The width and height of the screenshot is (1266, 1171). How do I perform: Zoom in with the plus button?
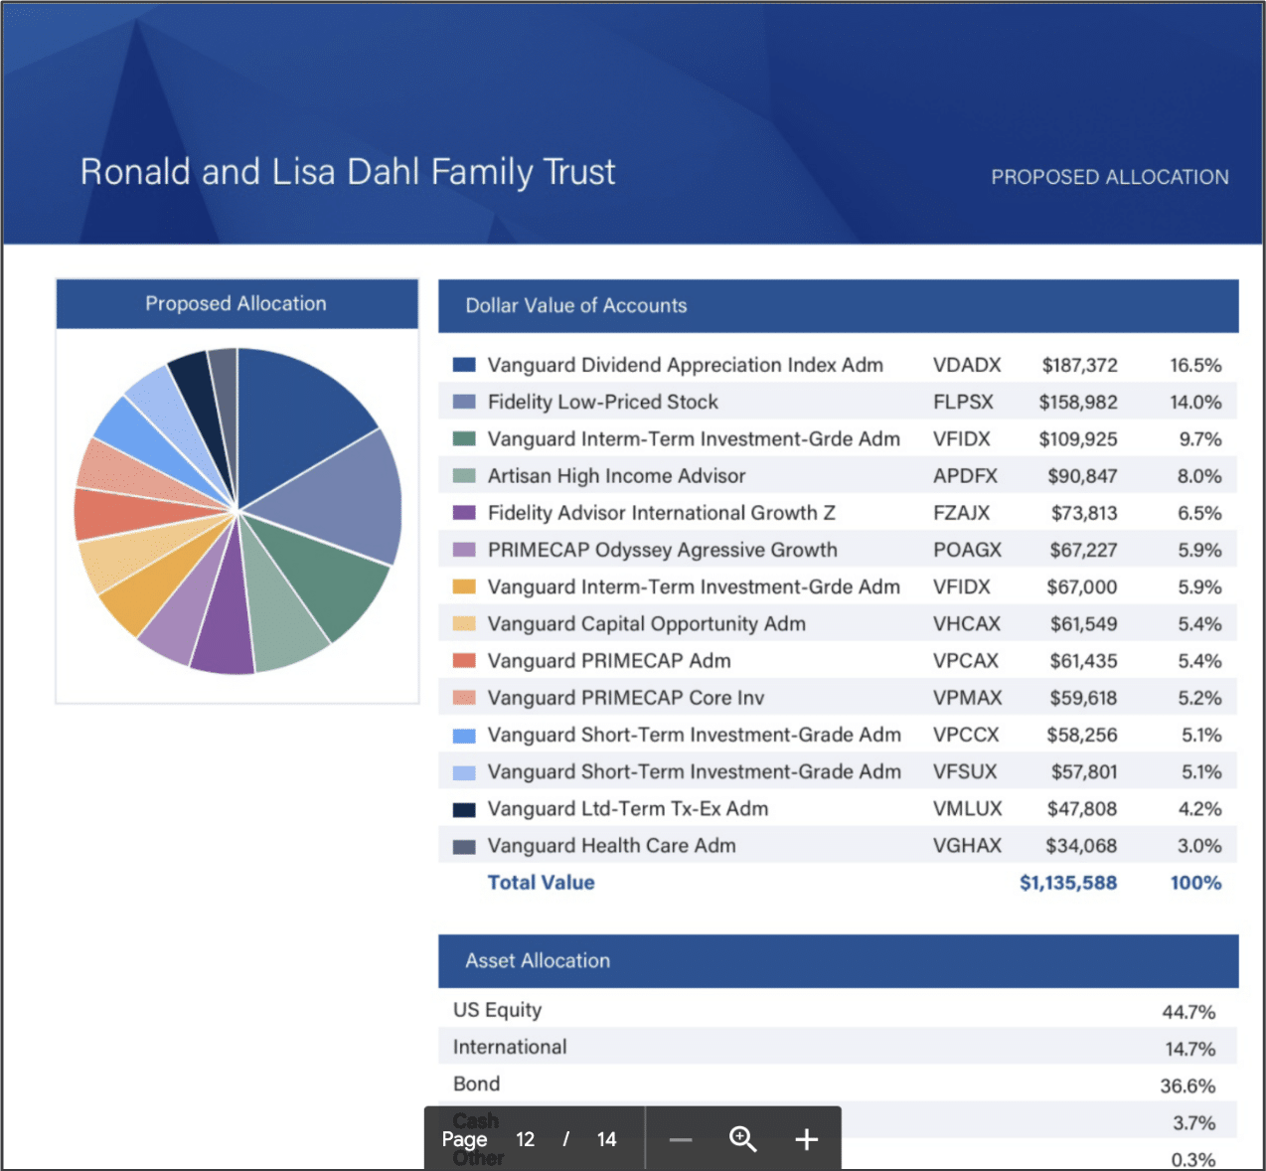coord(806,1139)
